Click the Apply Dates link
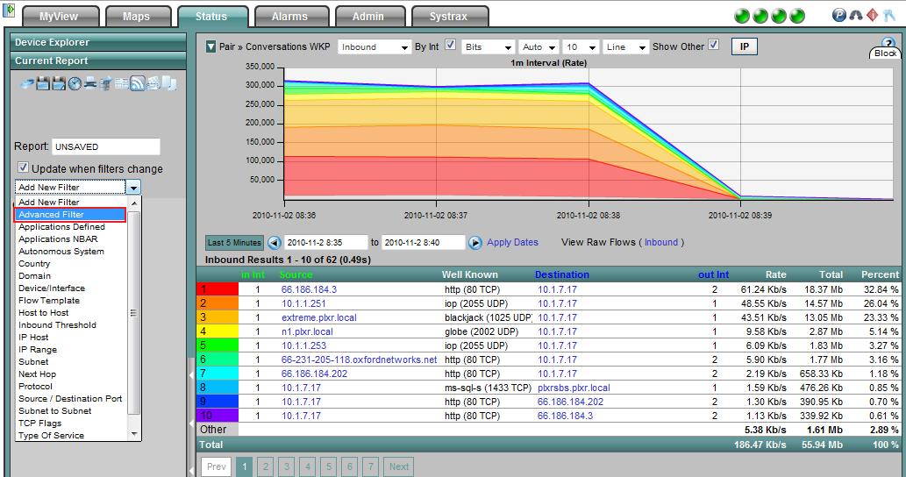The height and width of the screenshot is (477, 906). point(512,243)
